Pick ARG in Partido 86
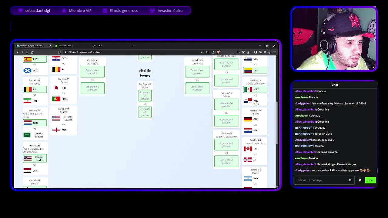Viewport: 388px width, 218px height. tap(255, 178)
